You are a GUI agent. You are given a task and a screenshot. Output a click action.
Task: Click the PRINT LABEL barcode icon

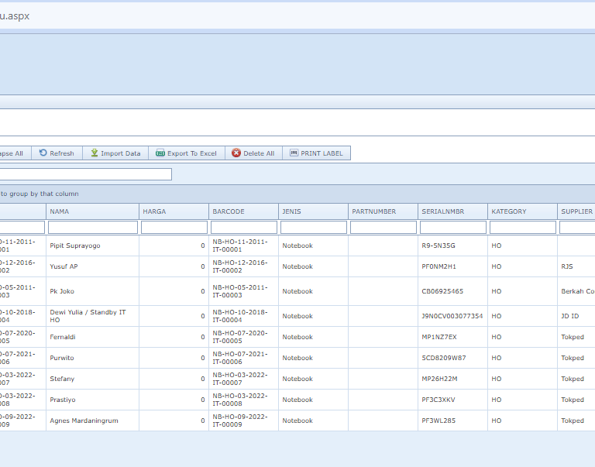[294, 153]
